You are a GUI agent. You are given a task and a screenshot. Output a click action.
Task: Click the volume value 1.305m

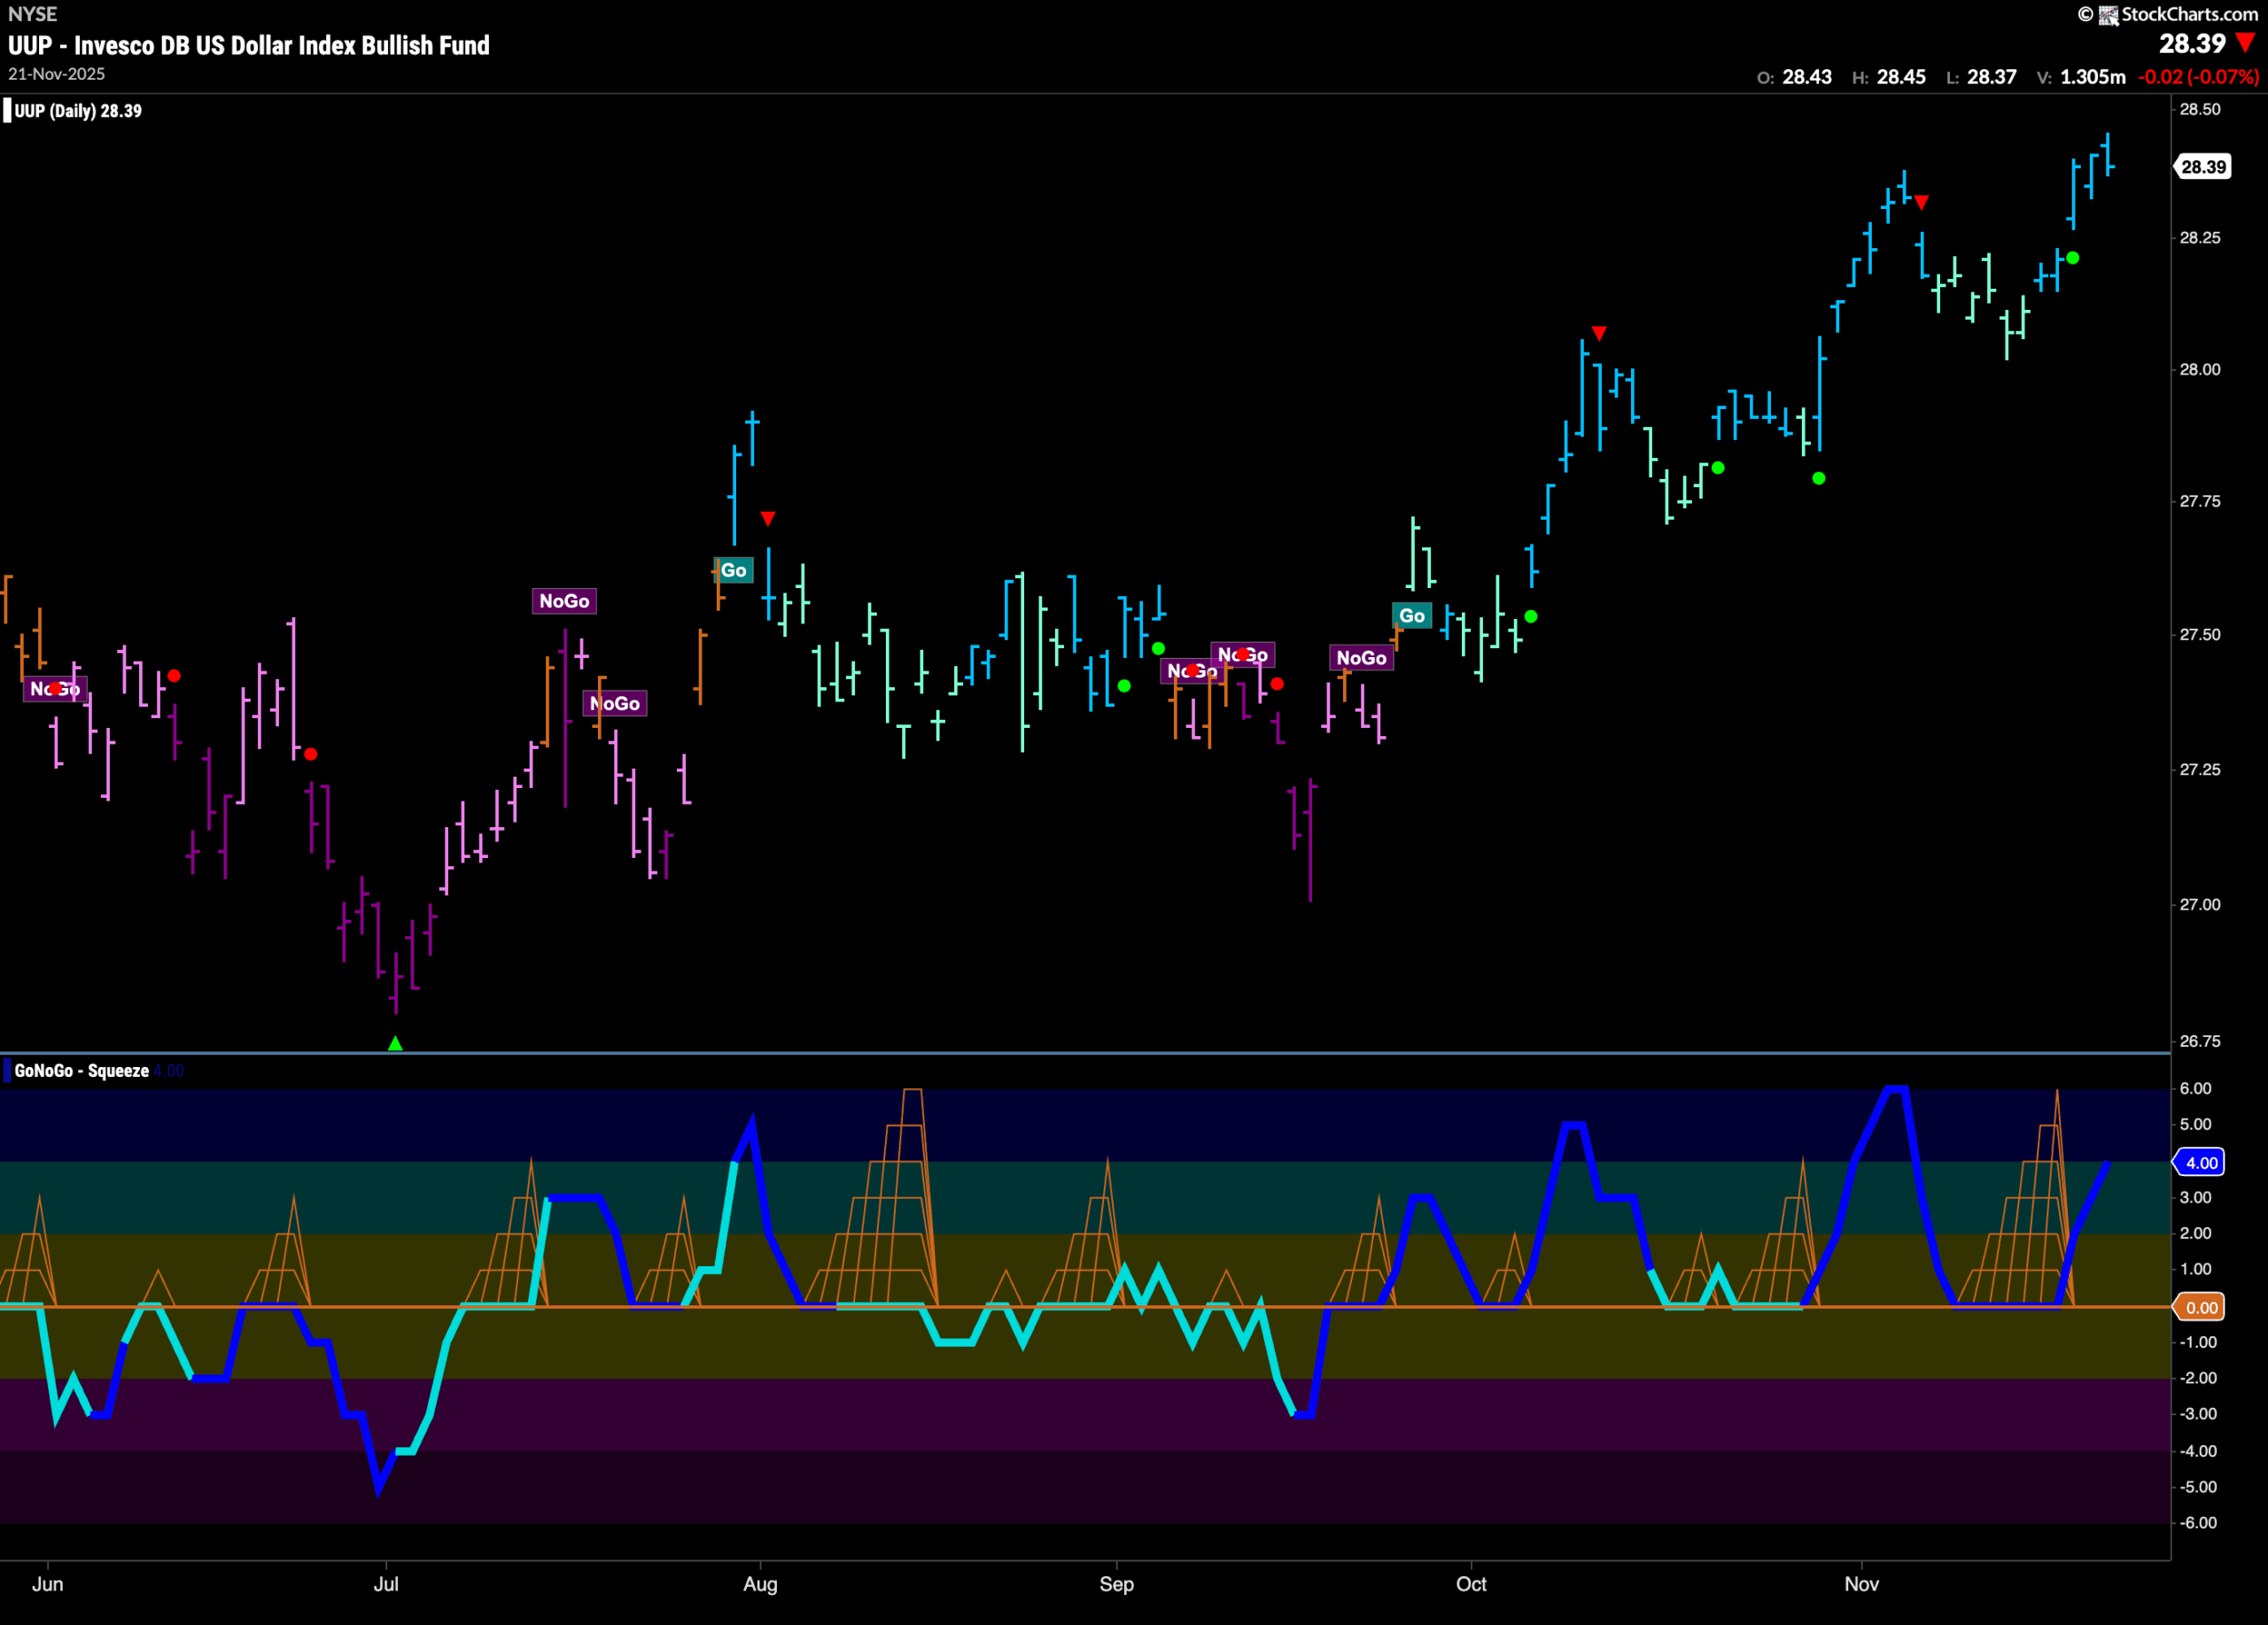tap(2093, 77)
